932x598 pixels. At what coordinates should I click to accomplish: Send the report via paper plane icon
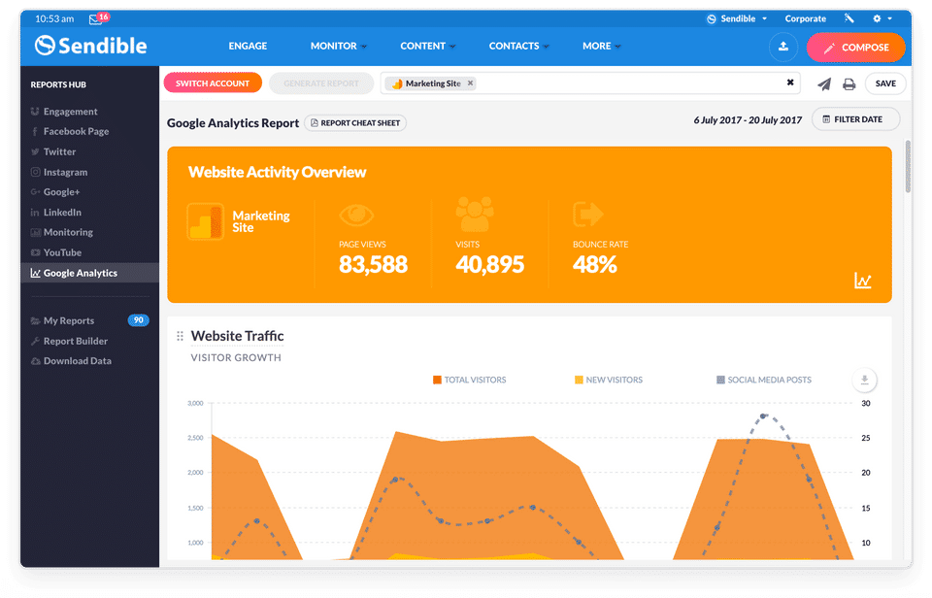824,83
